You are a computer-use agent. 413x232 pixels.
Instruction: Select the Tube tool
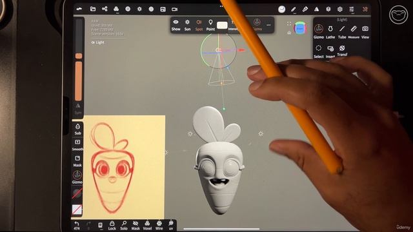(x=342, y=32)
